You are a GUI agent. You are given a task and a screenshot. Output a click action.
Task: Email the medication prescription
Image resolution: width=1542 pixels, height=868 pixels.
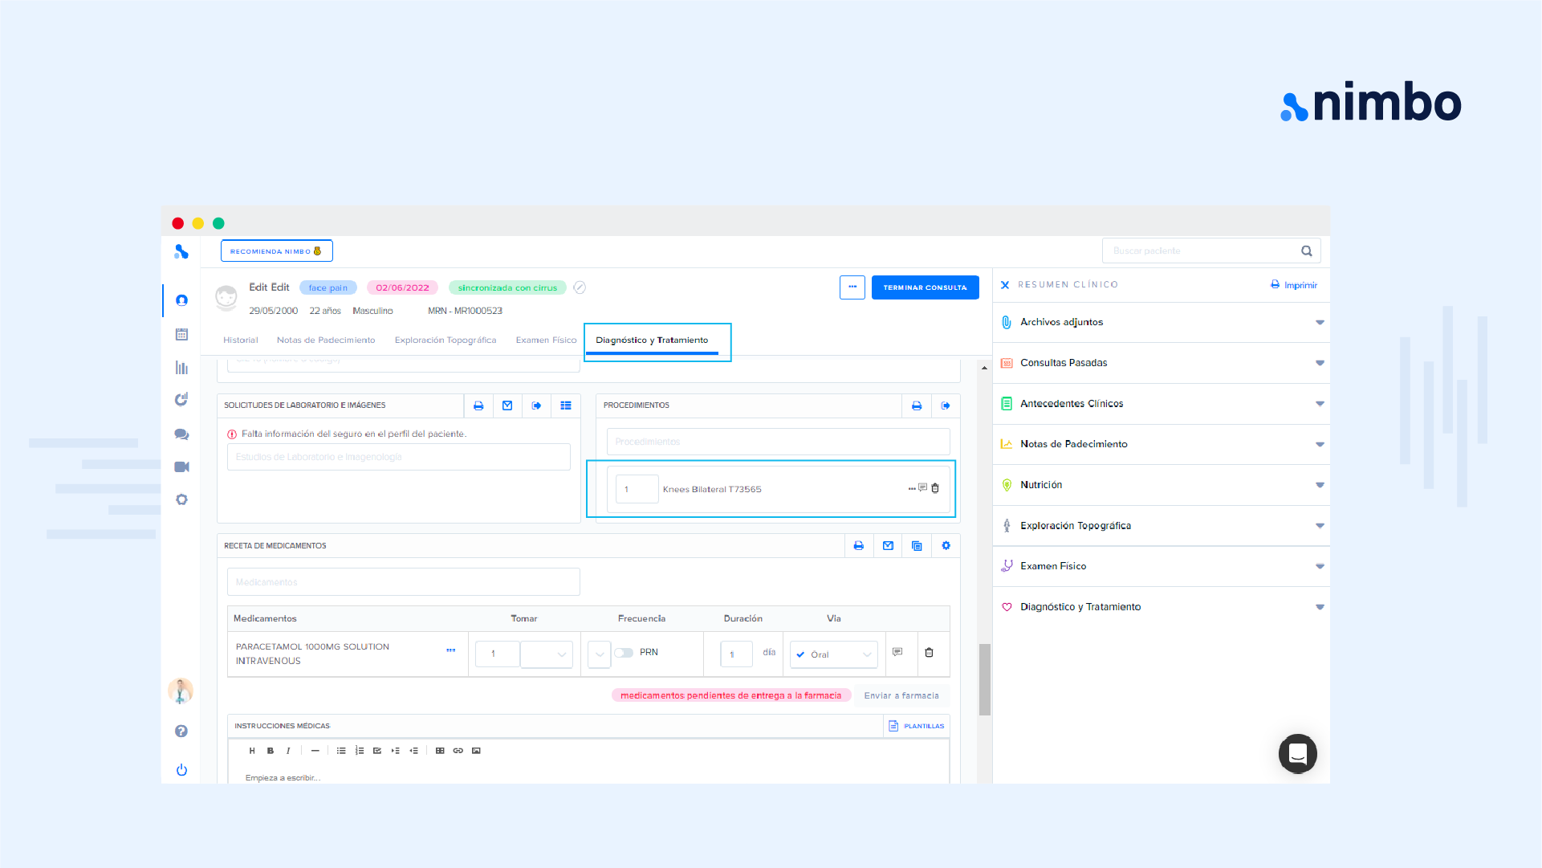coord(888,546)
